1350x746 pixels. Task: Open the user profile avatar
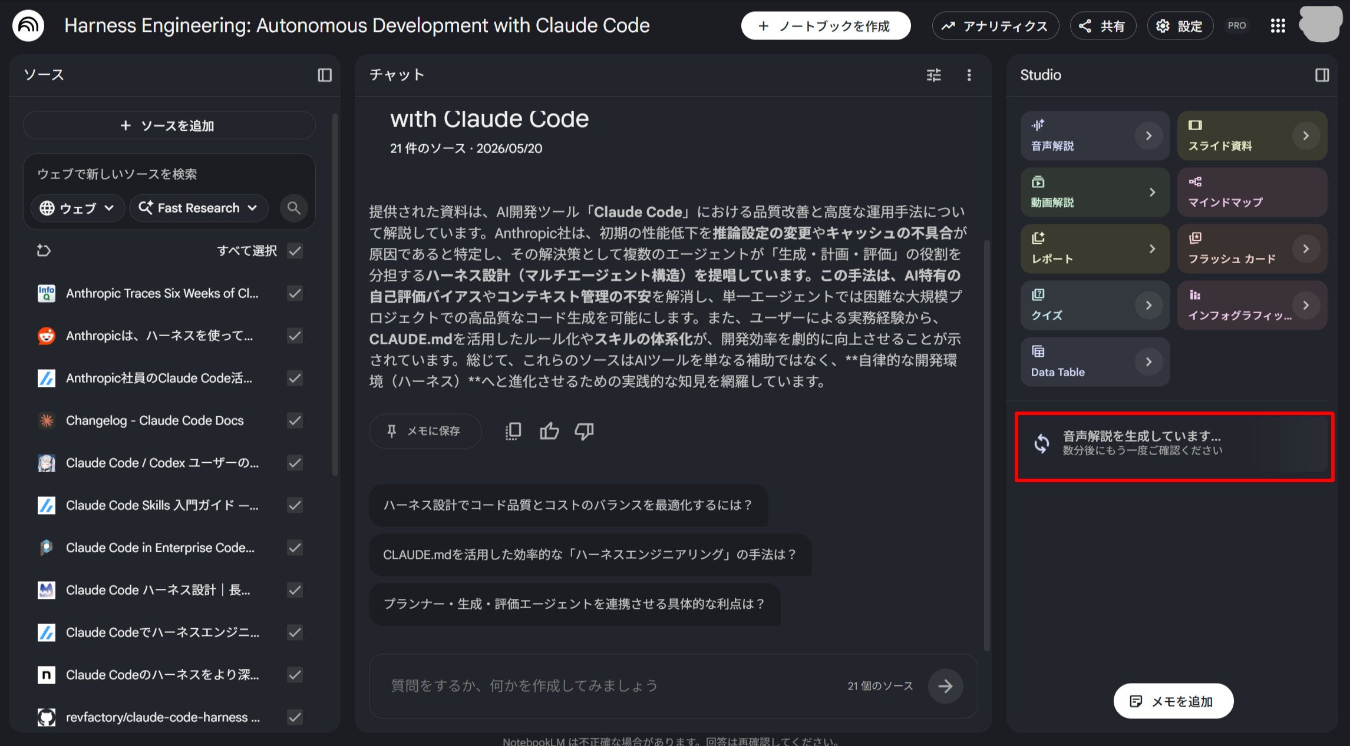click(1320, 24)
